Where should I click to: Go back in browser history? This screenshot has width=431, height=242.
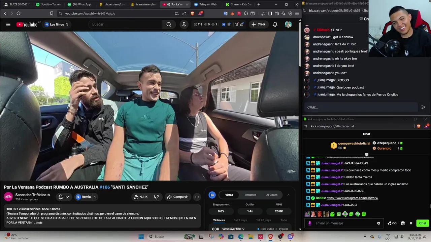[5, 13]
